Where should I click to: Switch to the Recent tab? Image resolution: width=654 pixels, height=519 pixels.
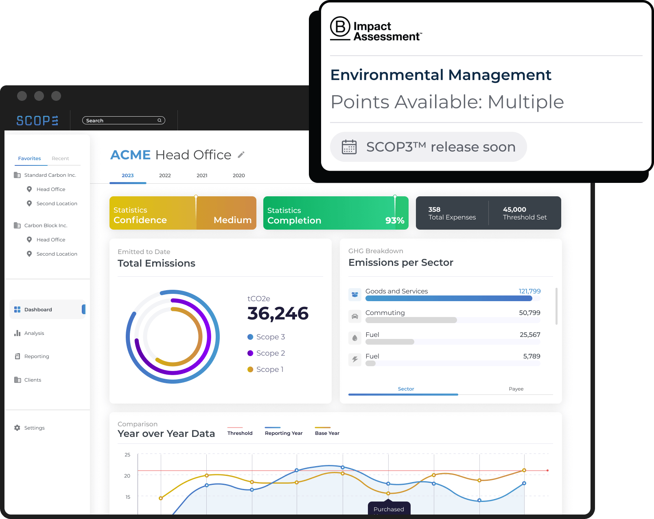click(60, 159)
